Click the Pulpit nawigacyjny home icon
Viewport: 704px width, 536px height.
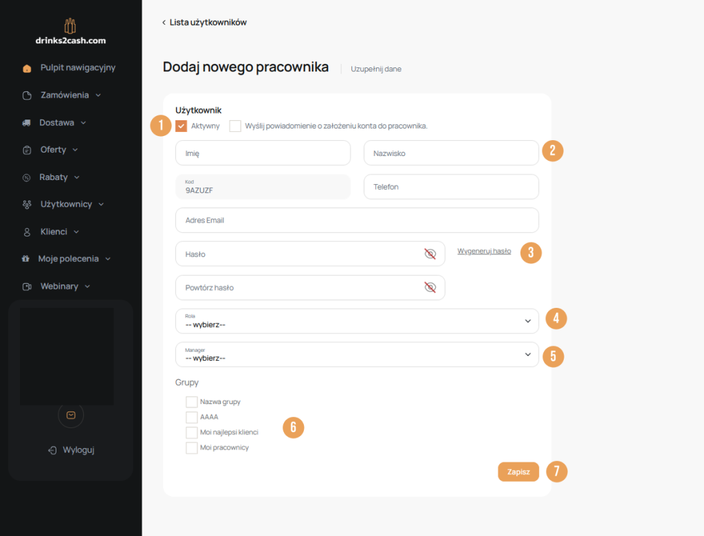pos(27,68)
